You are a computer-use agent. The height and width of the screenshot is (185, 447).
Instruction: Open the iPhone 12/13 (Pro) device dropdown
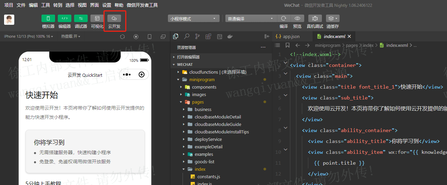click(x=29, y=36)
